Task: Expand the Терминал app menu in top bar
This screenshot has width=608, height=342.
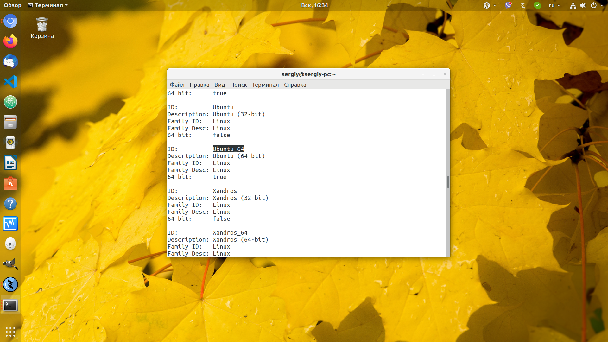Action: pyautogui.click(x=48, y=5)
